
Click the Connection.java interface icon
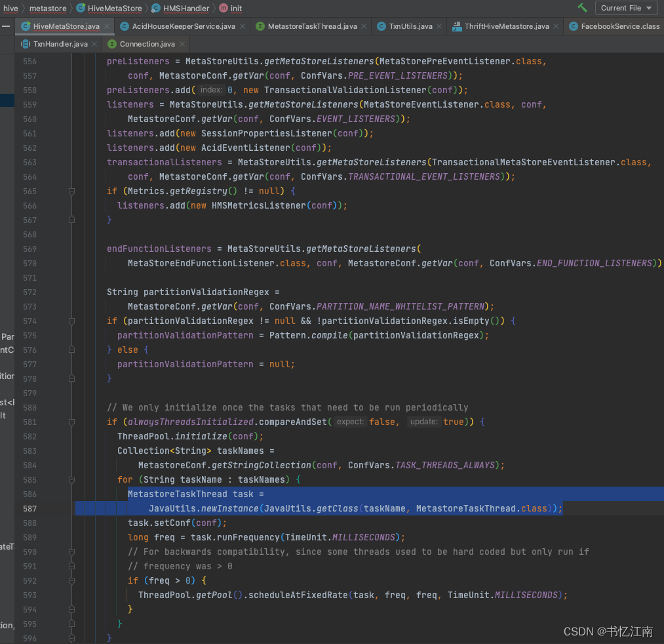(x=112, y=44)
